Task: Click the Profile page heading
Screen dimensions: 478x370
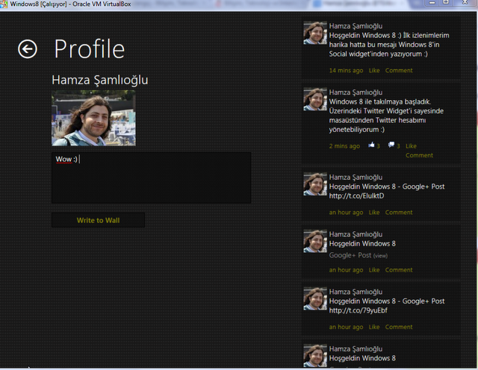Action: [x=90, y=48]
